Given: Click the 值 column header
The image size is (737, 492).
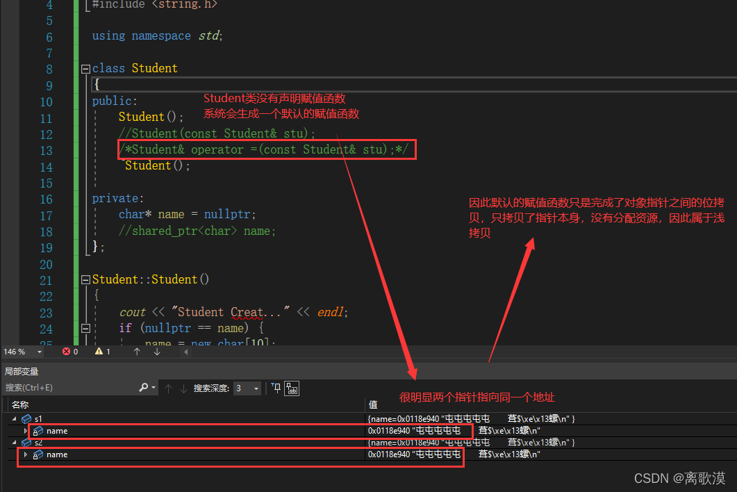Looking at the screenshot, I should (373, 404).
